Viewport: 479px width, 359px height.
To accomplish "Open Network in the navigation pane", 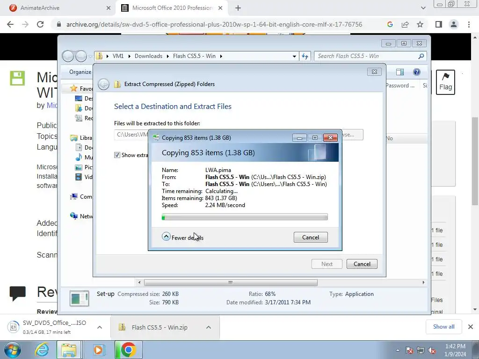I will [81, 216].
